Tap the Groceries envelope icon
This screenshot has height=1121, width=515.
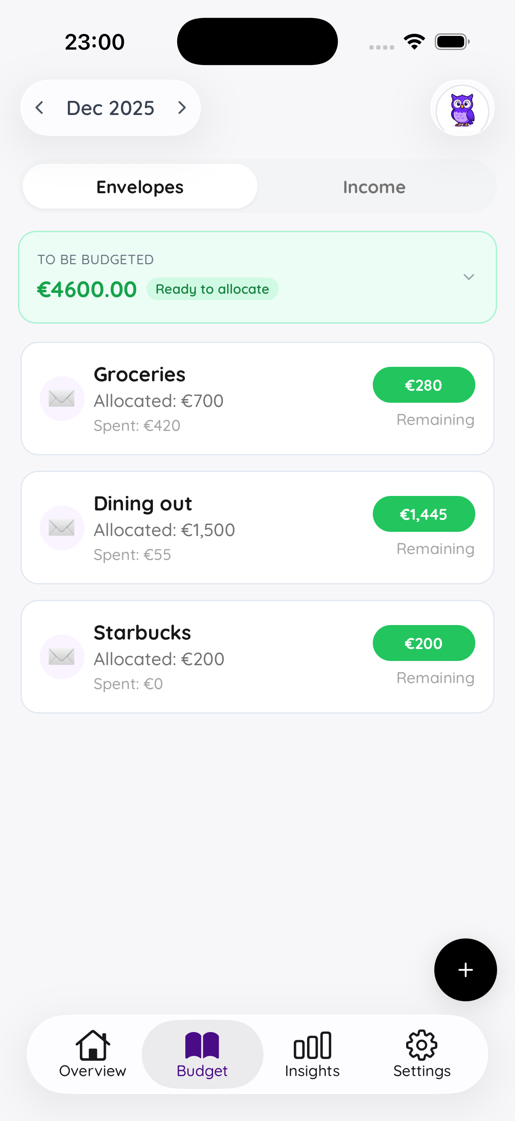tap(62, 398)
